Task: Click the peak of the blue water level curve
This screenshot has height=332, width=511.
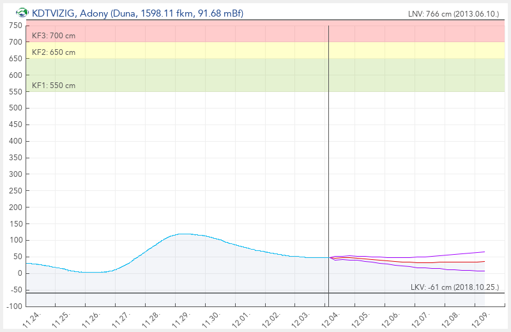Action: [184, 234]
